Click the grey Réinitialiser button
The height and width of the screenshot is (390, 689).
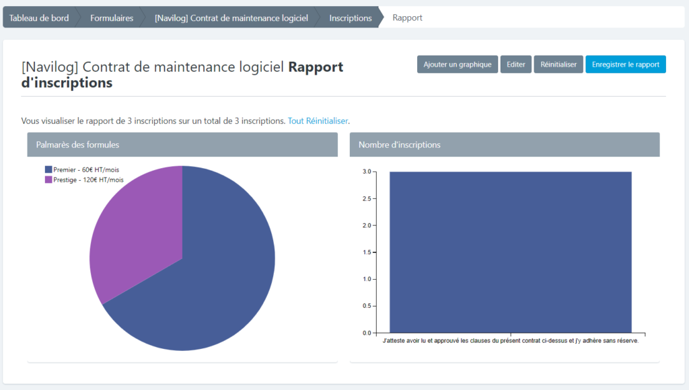[x=558, y=65]
